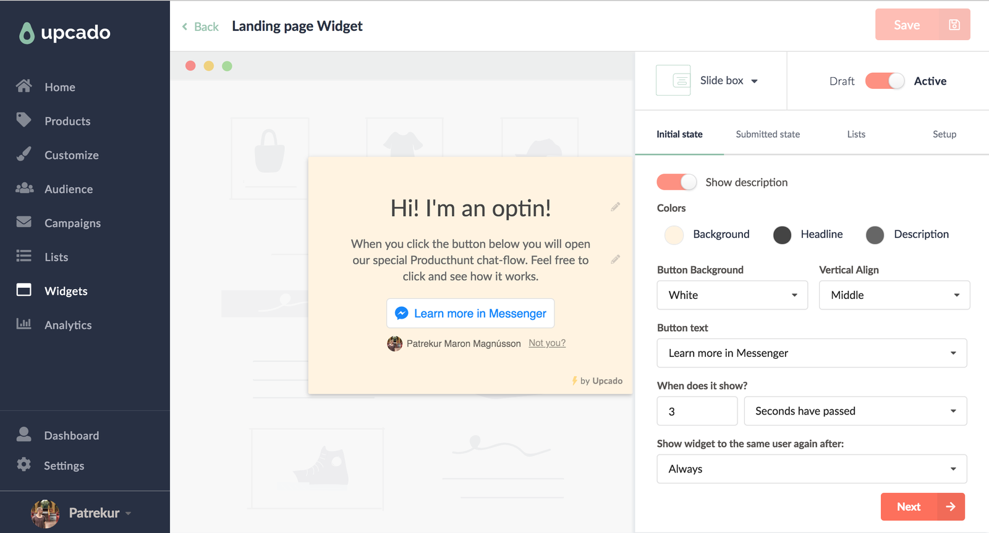Screen dimensions: 989x533
Task: Click the Messenger logo in the button
Action: click(402, 313)
